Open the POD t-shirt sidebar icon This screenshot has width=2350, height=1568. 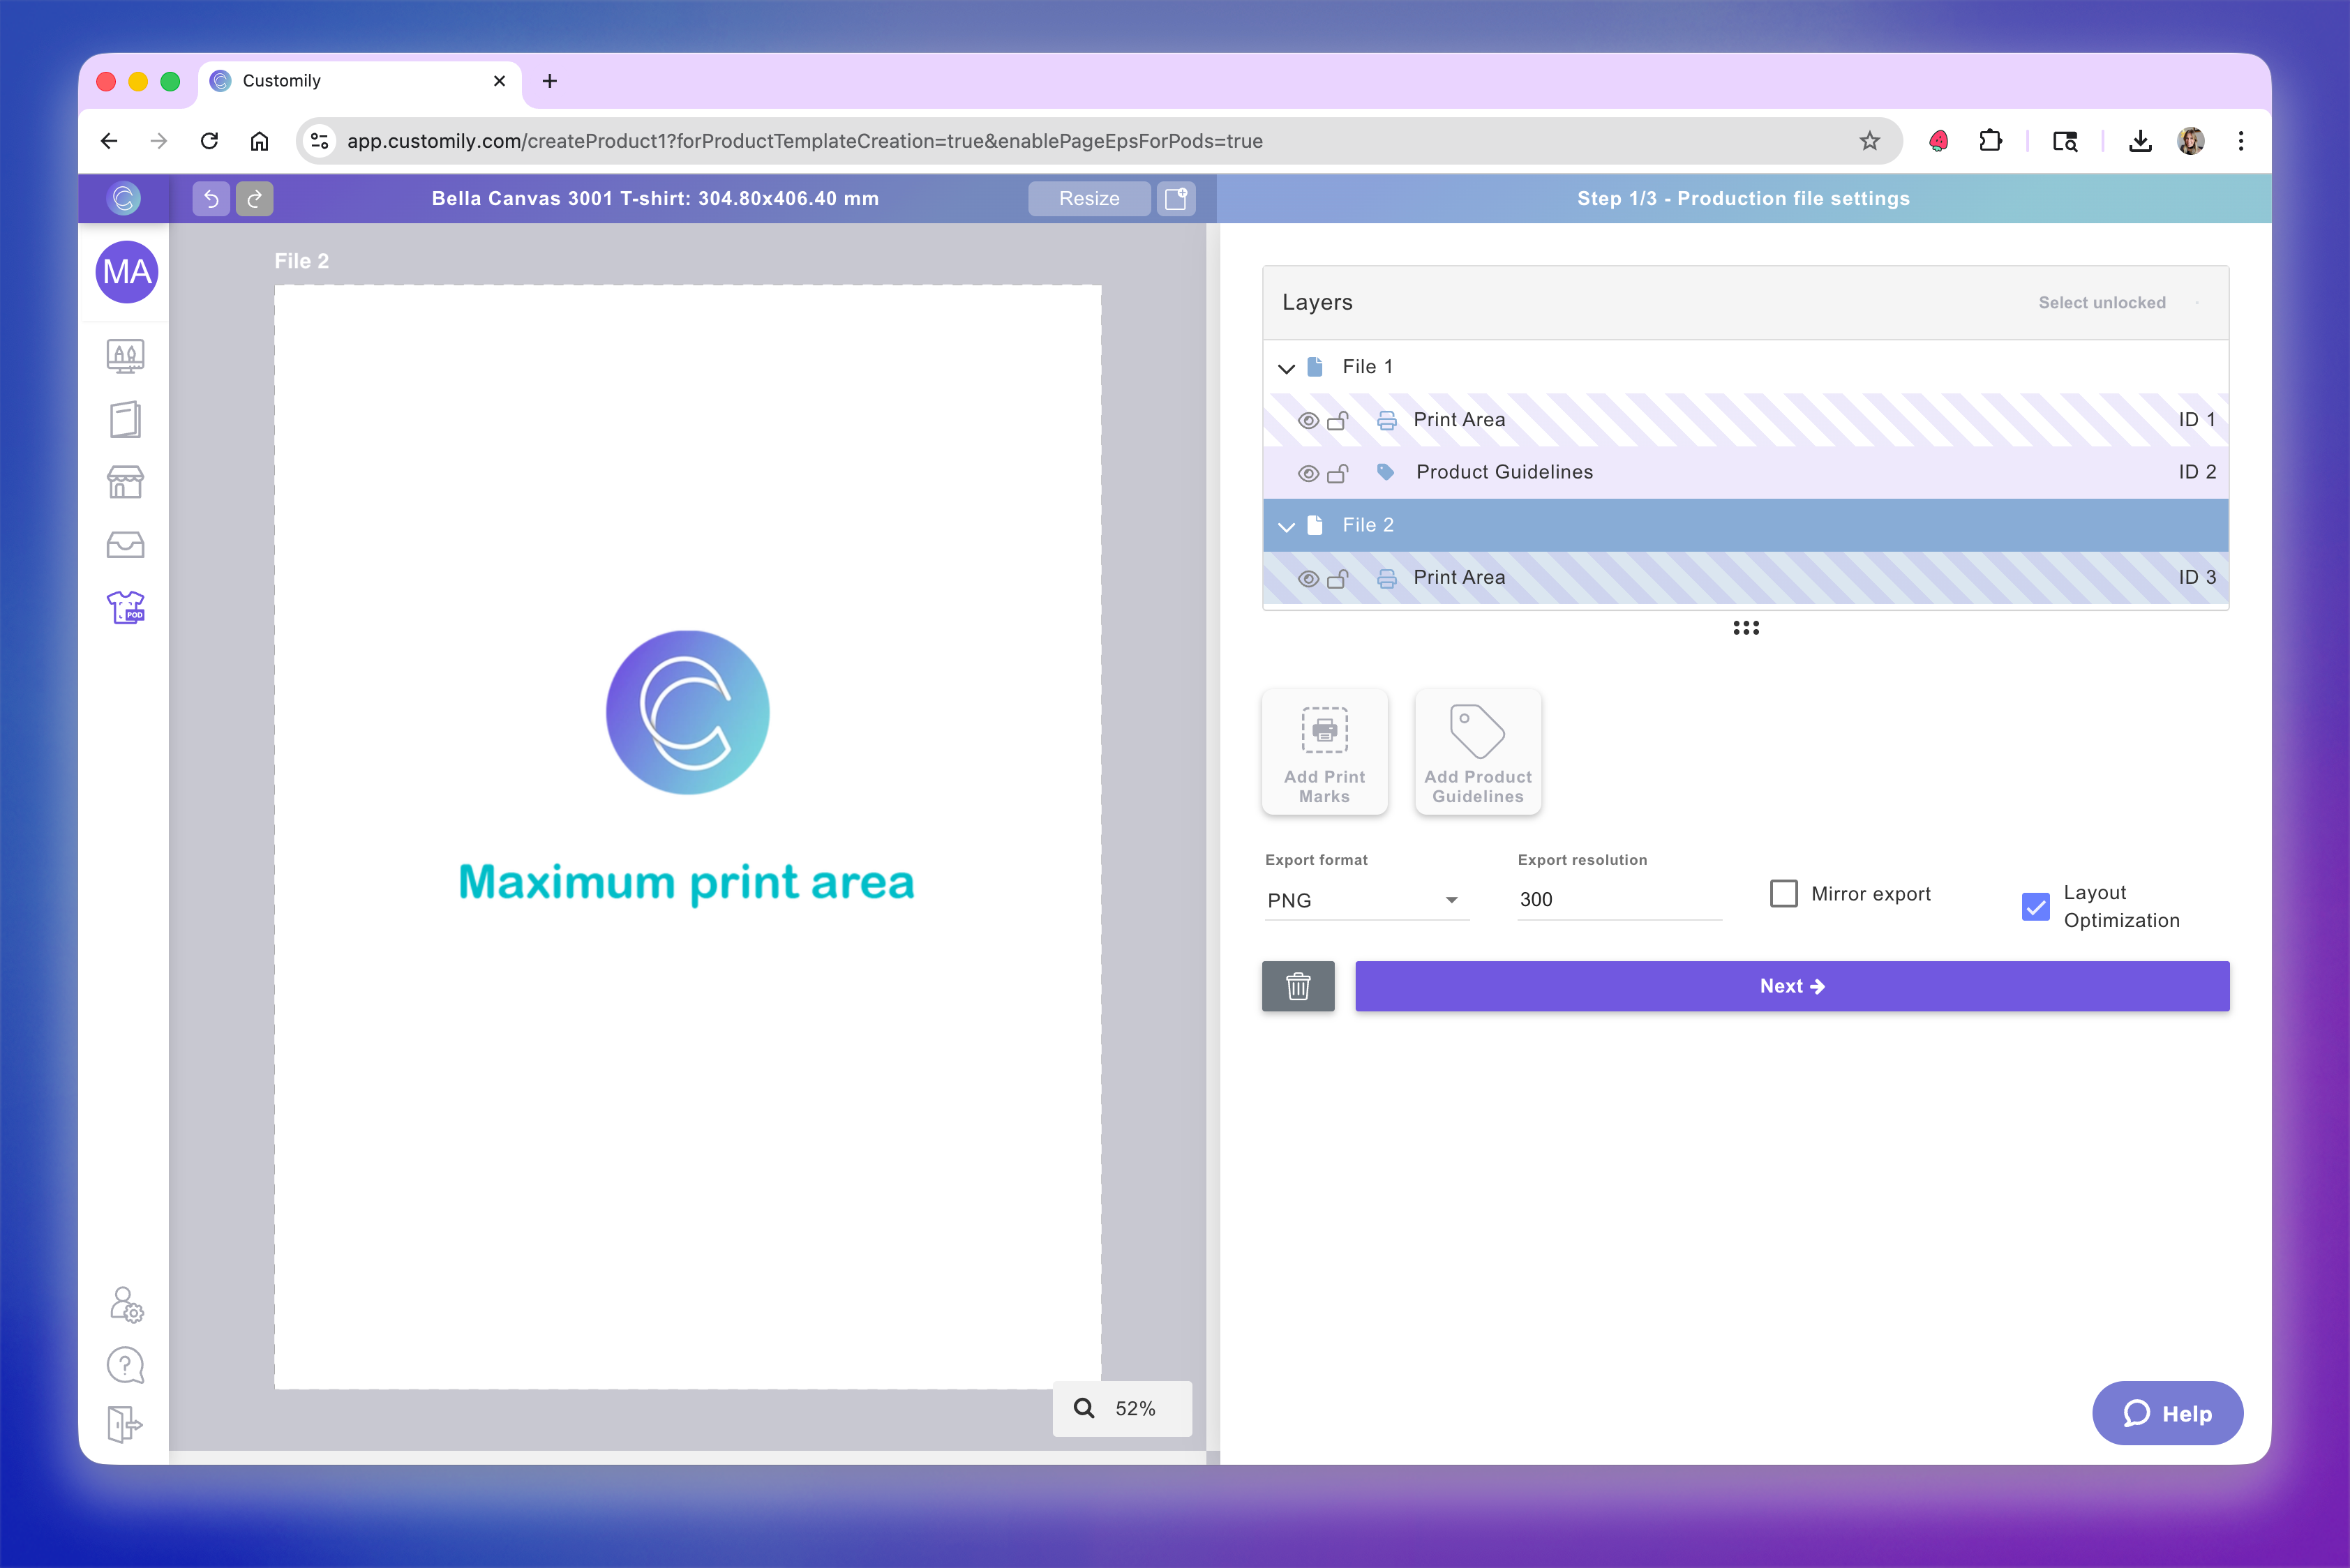click(x=126, y=607)
